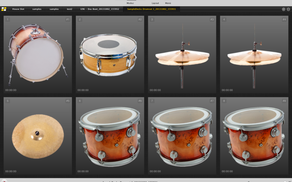Click the 00:00:00 timer on the snare pad
292x182 pixels.
83,90
